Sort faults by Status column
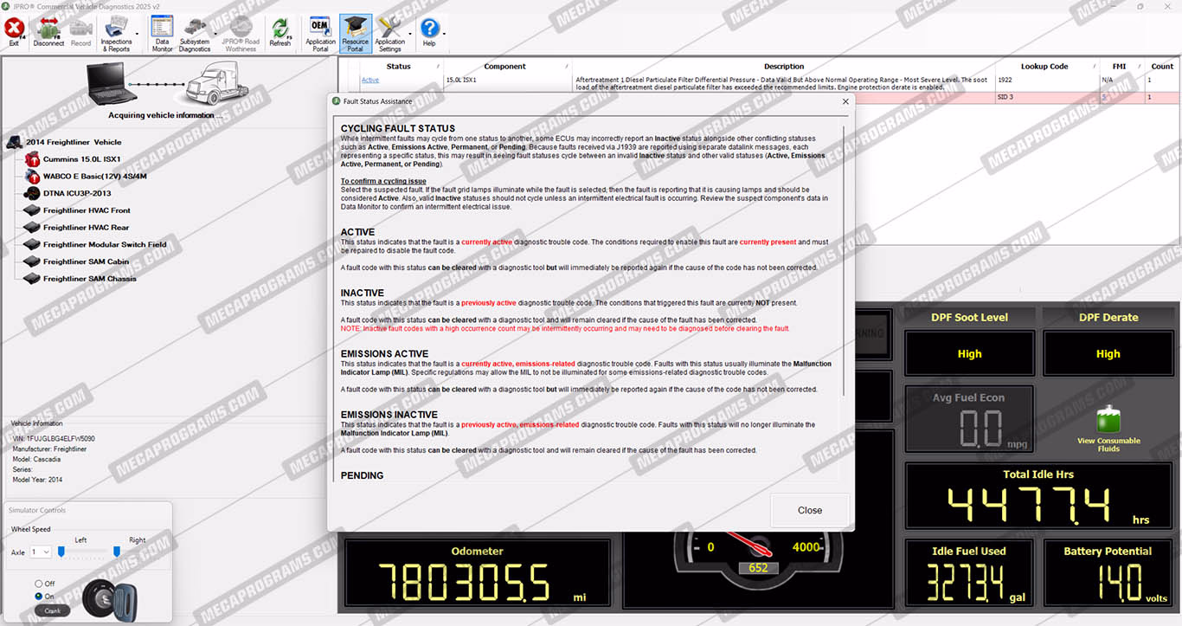 399,66
